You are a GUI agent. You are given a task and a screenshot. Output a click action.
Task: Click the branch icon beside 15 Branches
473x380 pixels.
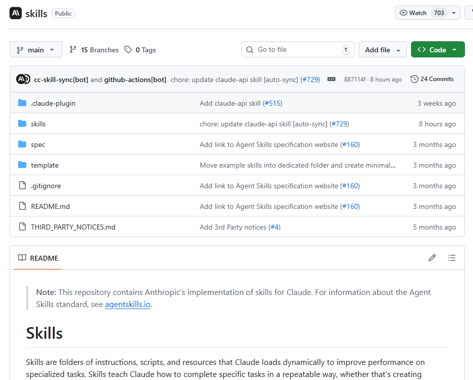point(73,49)
